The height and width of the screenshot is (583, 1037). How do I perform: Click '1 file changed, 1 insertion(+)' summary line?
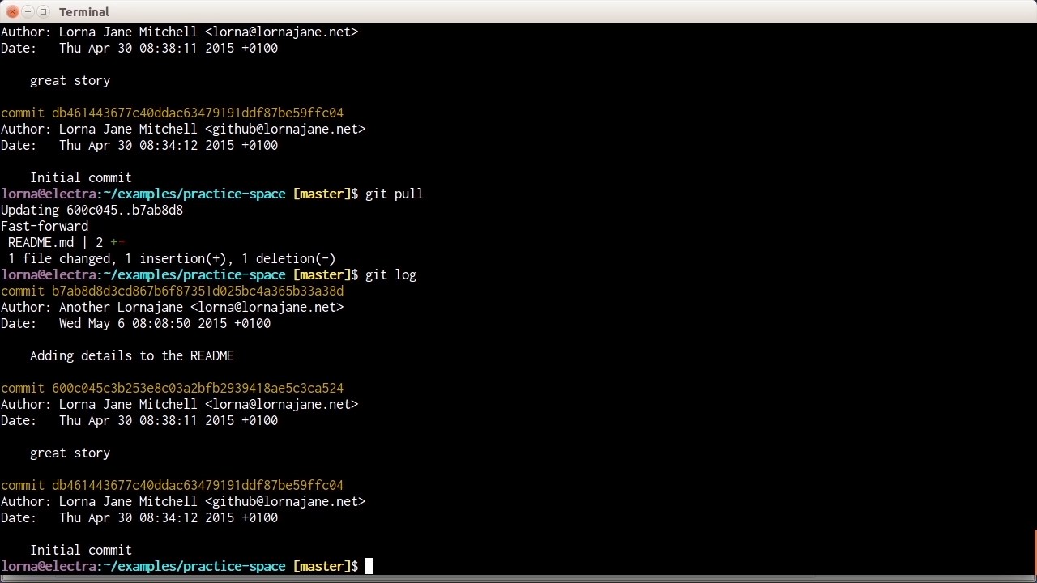point(172,258)
